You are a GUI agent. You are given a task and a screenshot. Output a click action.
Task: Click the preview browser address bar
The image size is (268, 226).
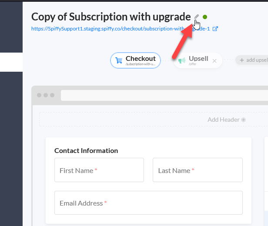click(164, 95)
